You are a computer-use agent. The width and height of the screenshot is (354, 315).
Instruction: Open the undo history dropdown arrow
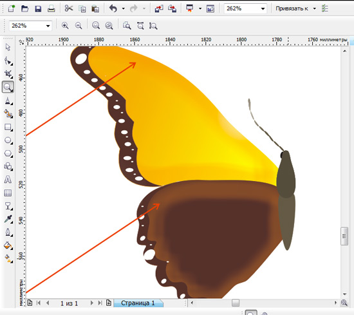click(124, 8)
